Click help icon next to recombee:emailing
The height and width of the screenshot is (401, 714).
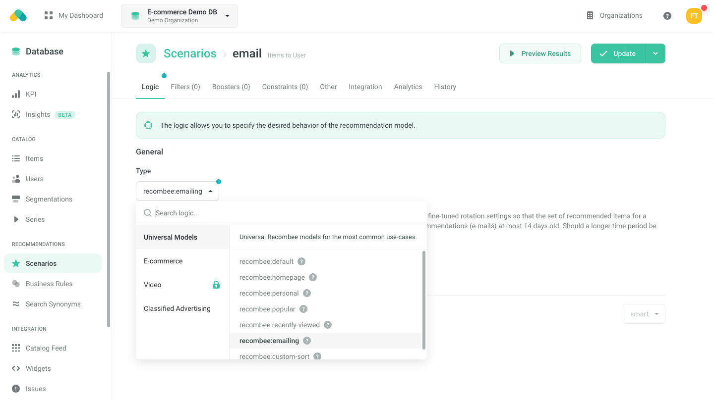coord(307,341)
